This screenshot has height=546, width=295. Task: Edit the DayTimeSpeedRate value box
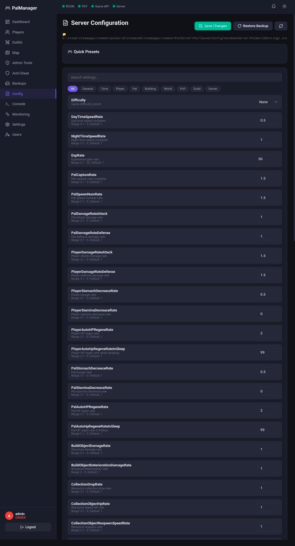[x=267, y=120]
